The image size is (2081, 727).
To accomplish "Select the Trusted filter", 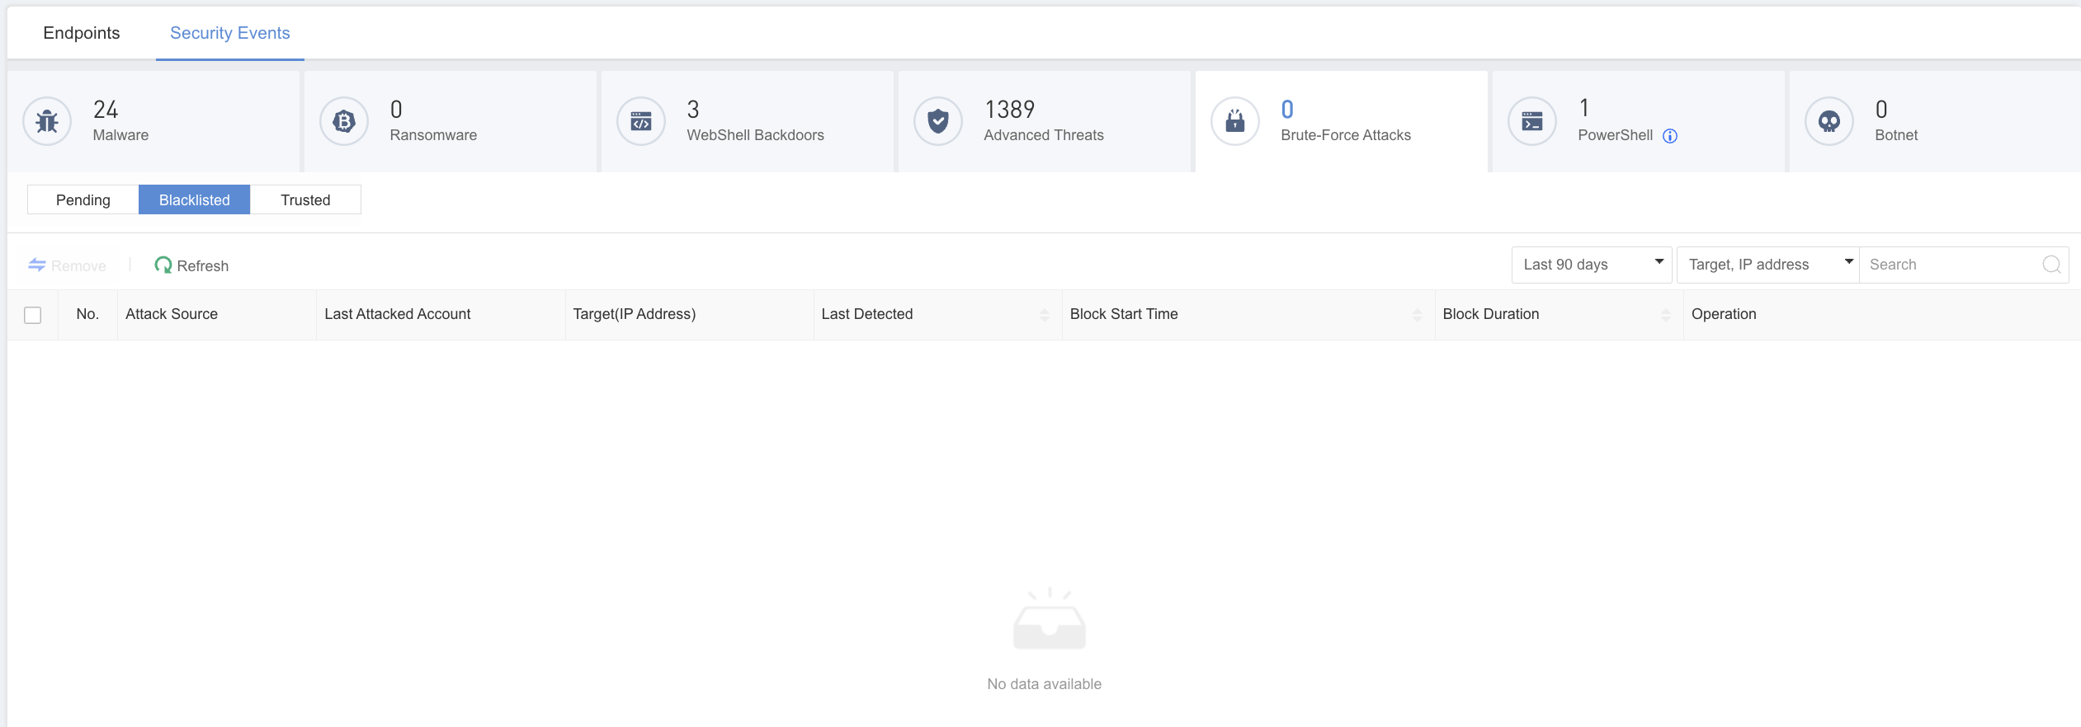I will pos(305,200).
